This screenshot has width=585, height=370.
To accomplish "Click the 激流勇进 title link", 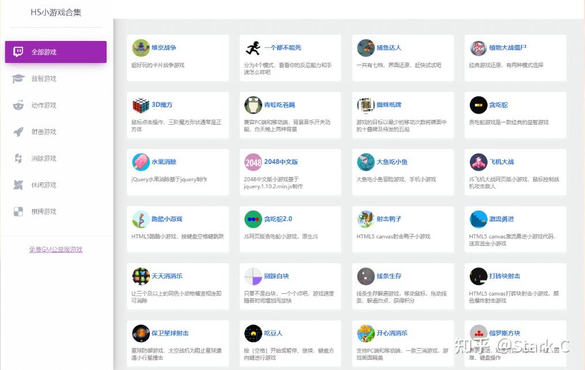I will (501, 219).
